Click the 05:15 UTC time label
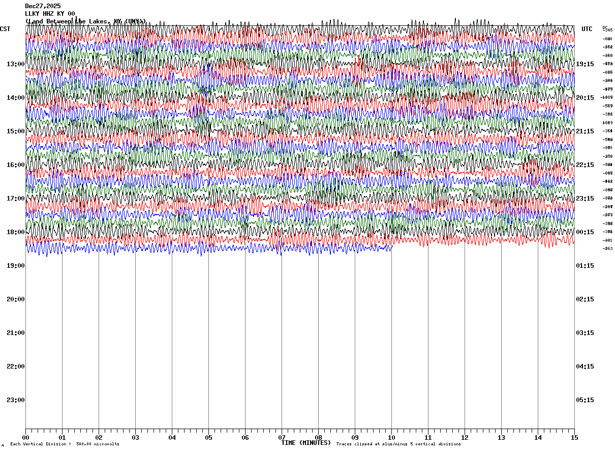This screenshot has width=615, height=451. [x=585, y=400]
